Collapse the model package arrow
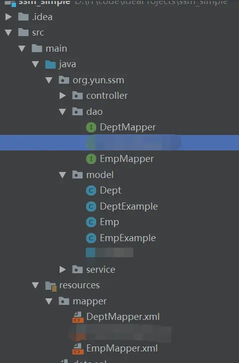Screen dimensions: 239x363 63,175
